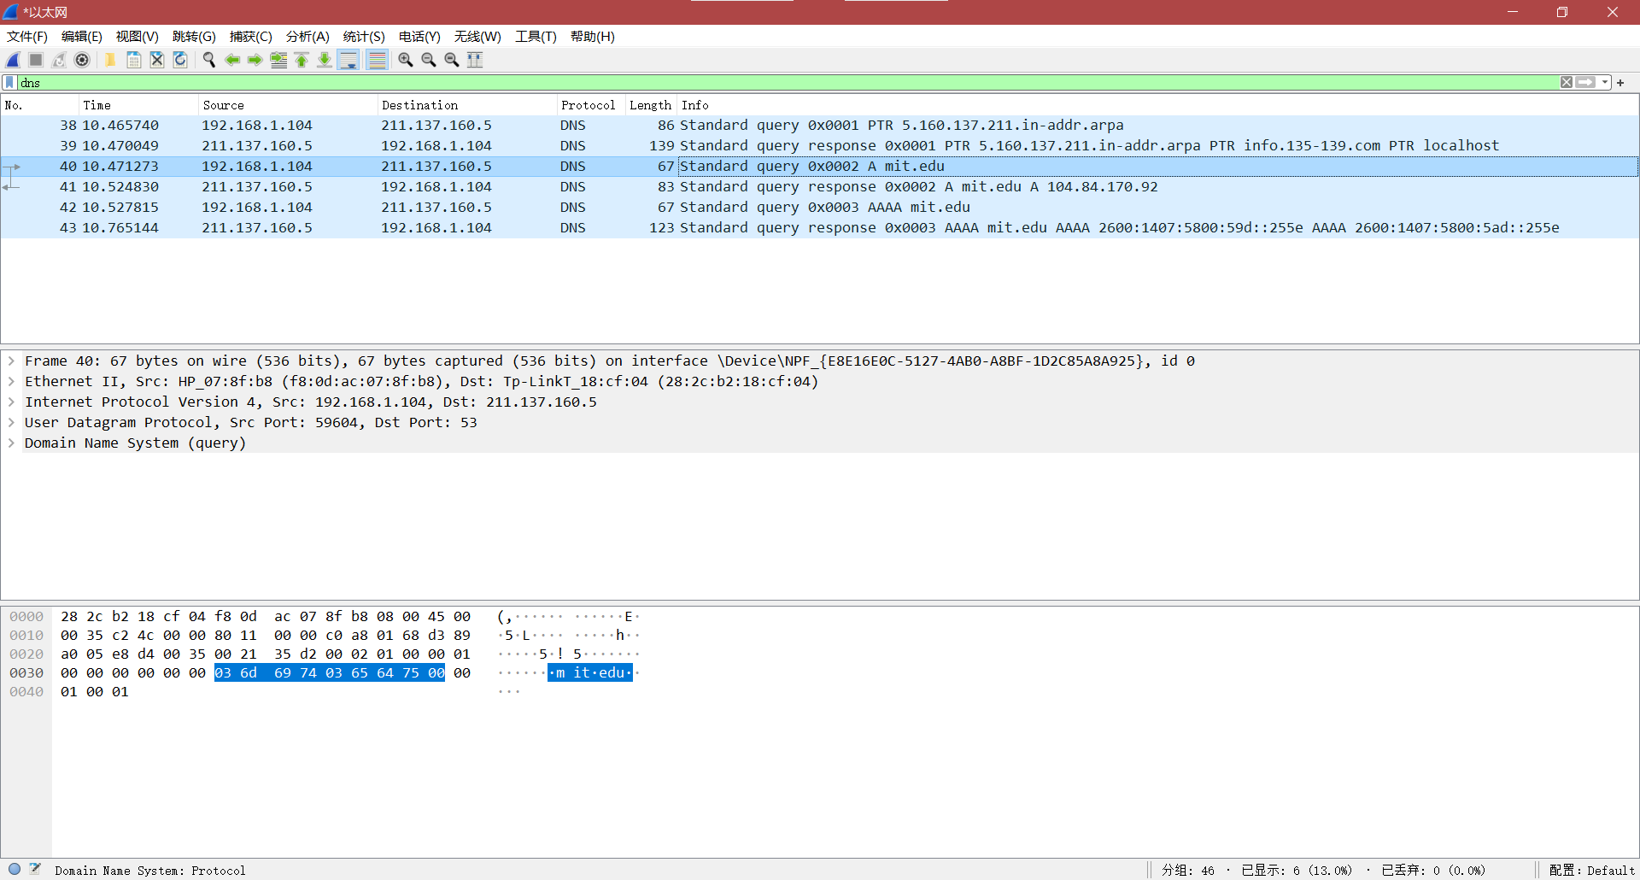Select packet 42 AAAA mit.edu query

tap(820, 208)
